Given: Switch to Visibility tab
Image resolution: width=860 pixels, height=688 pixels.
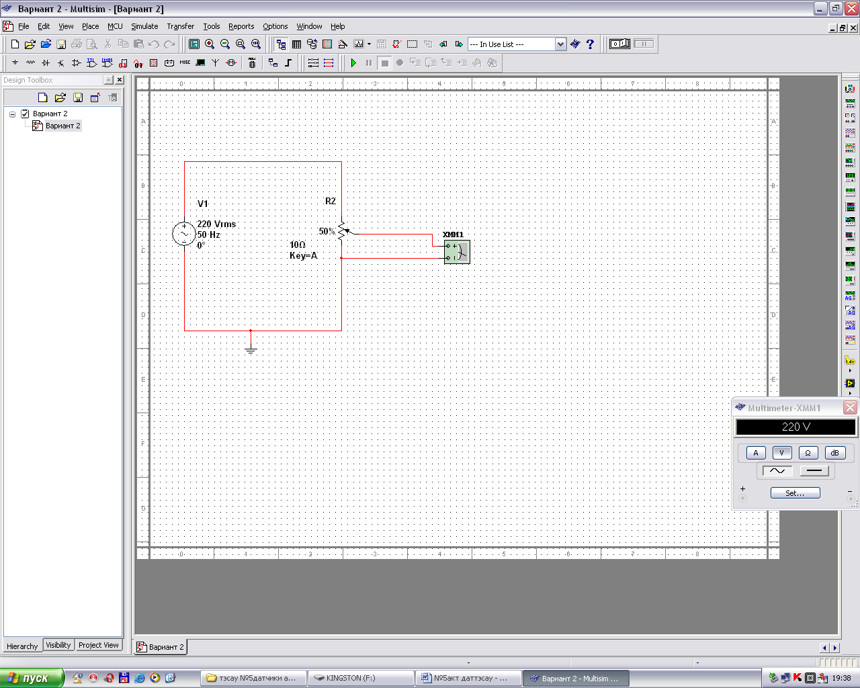Looking at the screenshot, I should [58, 645].
